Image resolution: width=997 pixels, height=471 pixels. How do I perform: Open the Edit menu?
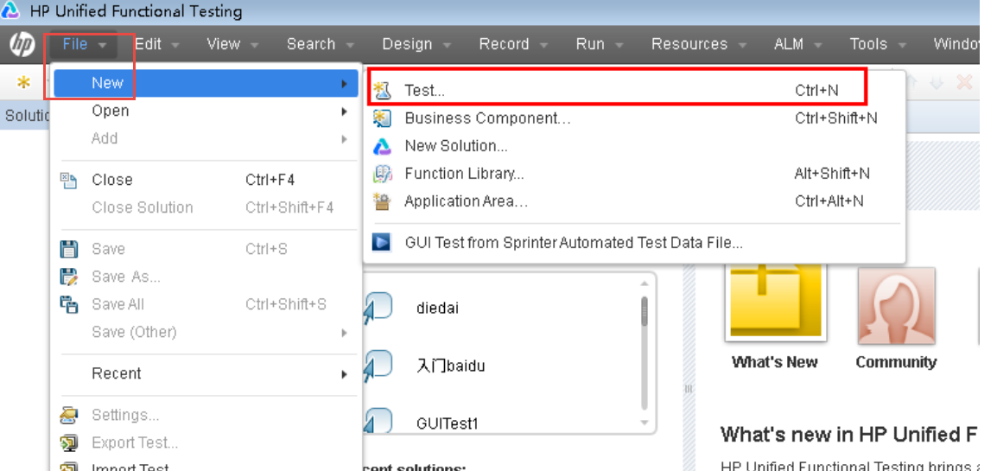pyautogui.click(x=157, y=44)
